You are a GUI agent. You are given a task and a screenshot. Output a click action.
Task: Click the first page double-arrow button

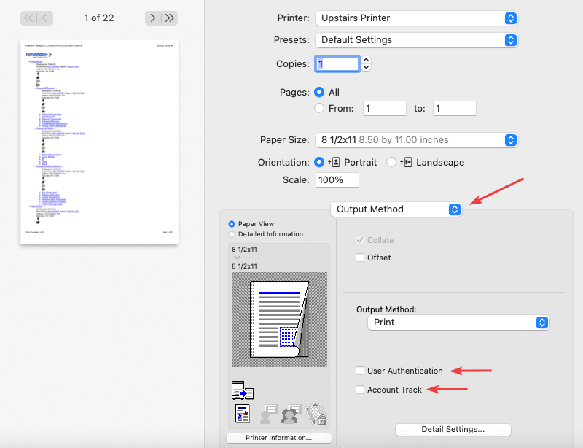(28, 18)
